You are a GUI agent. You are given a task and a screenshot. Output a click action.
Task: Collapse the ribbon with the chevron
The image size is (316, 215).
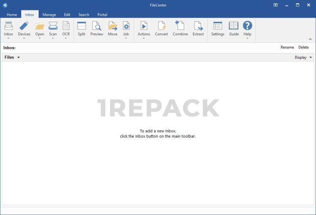point(310,39)
